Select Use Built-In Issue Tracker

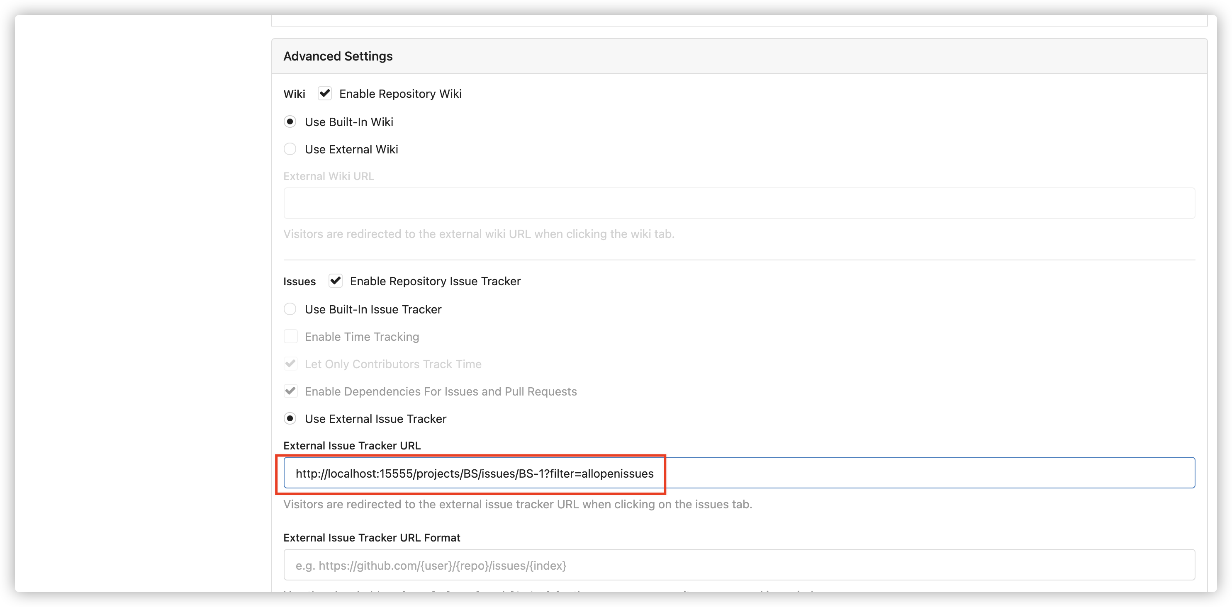click(x=290, y=309)
